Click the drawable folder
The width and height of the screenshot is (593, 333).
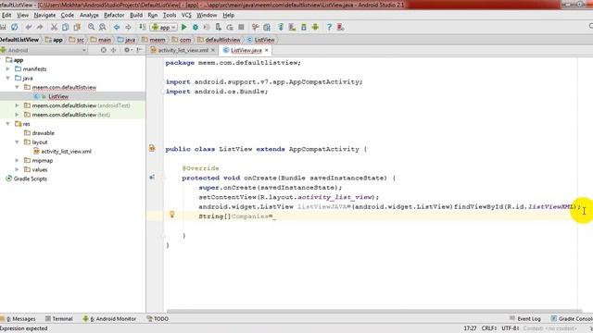click(x=43, y=133)
